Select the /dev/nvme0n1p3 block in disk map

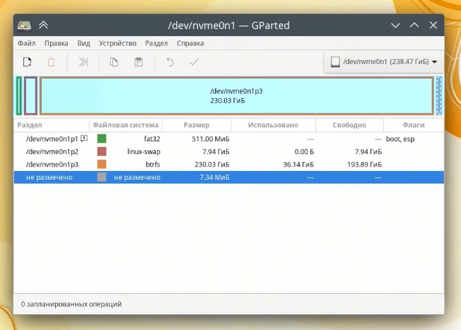pos(237,96)
